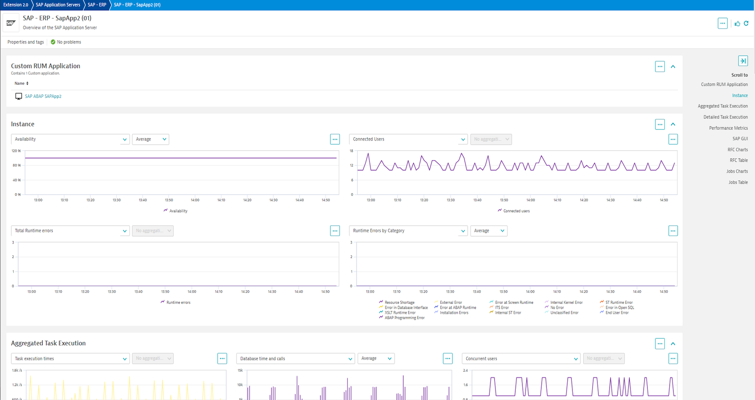Image resolution: width=755 pixels, height=400 pixels.
Task: Toggle Error at Screen Runtime legend series
Action: 512,302
